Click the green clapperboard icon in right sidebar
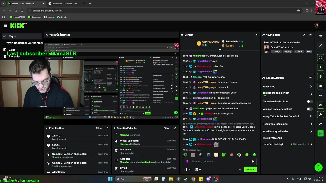The width and height of the screenshot is (326, 183). 320,133
